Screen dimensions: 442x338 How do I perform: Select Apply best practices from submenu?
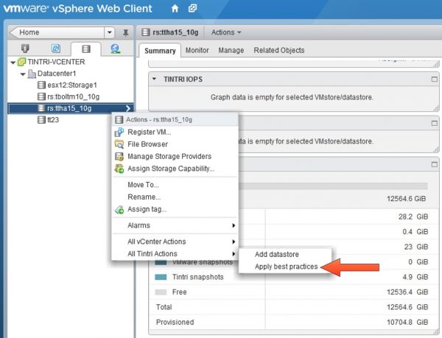[x=285, y=267]
